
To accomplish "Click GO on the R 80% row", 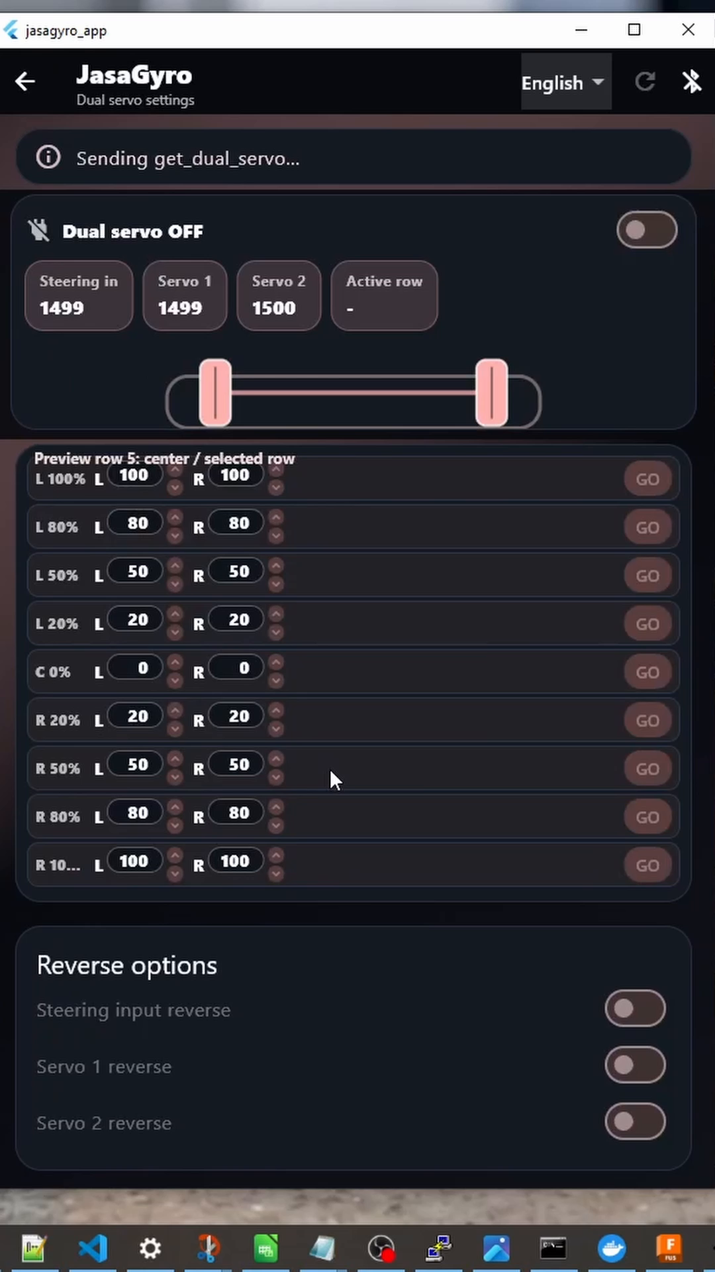I will point(647,817).
